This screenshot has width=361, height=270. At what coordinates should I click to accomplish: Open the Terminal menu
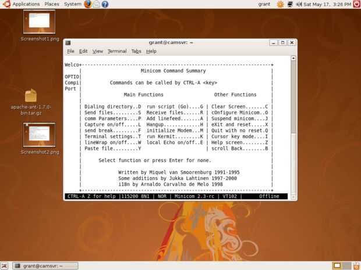[117, 51]
